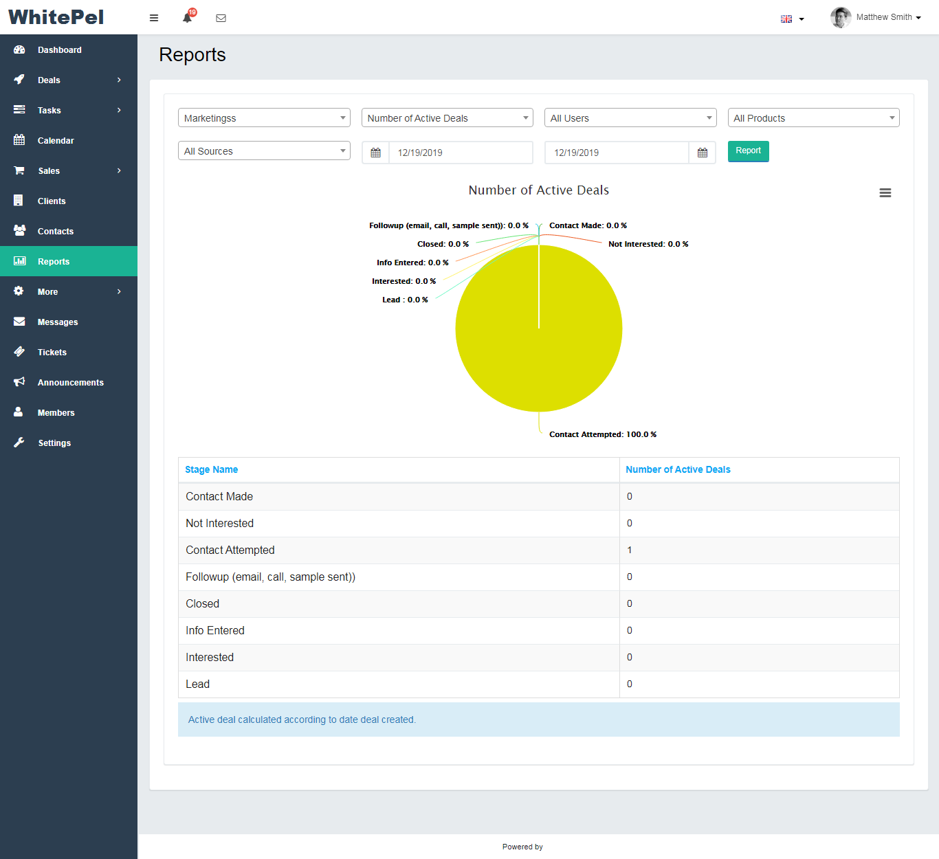Open the language flag selector
The image size is (939, 859).
(x=792, y=19)
